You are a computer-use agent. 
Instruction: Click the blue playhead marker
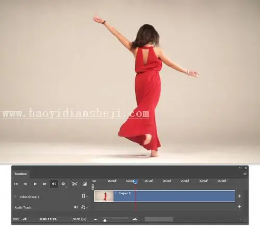tap(135, 181)
